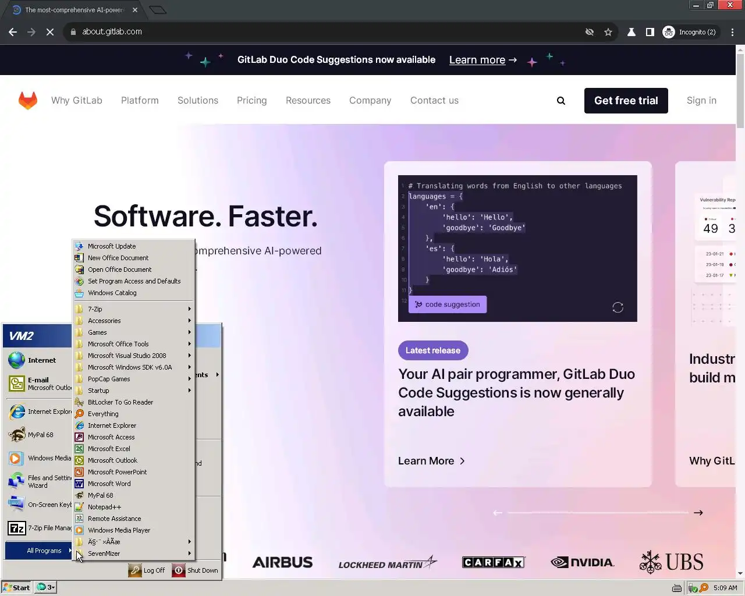Click the Get free trial button
The image size is (745, 596).
point(626,101)
